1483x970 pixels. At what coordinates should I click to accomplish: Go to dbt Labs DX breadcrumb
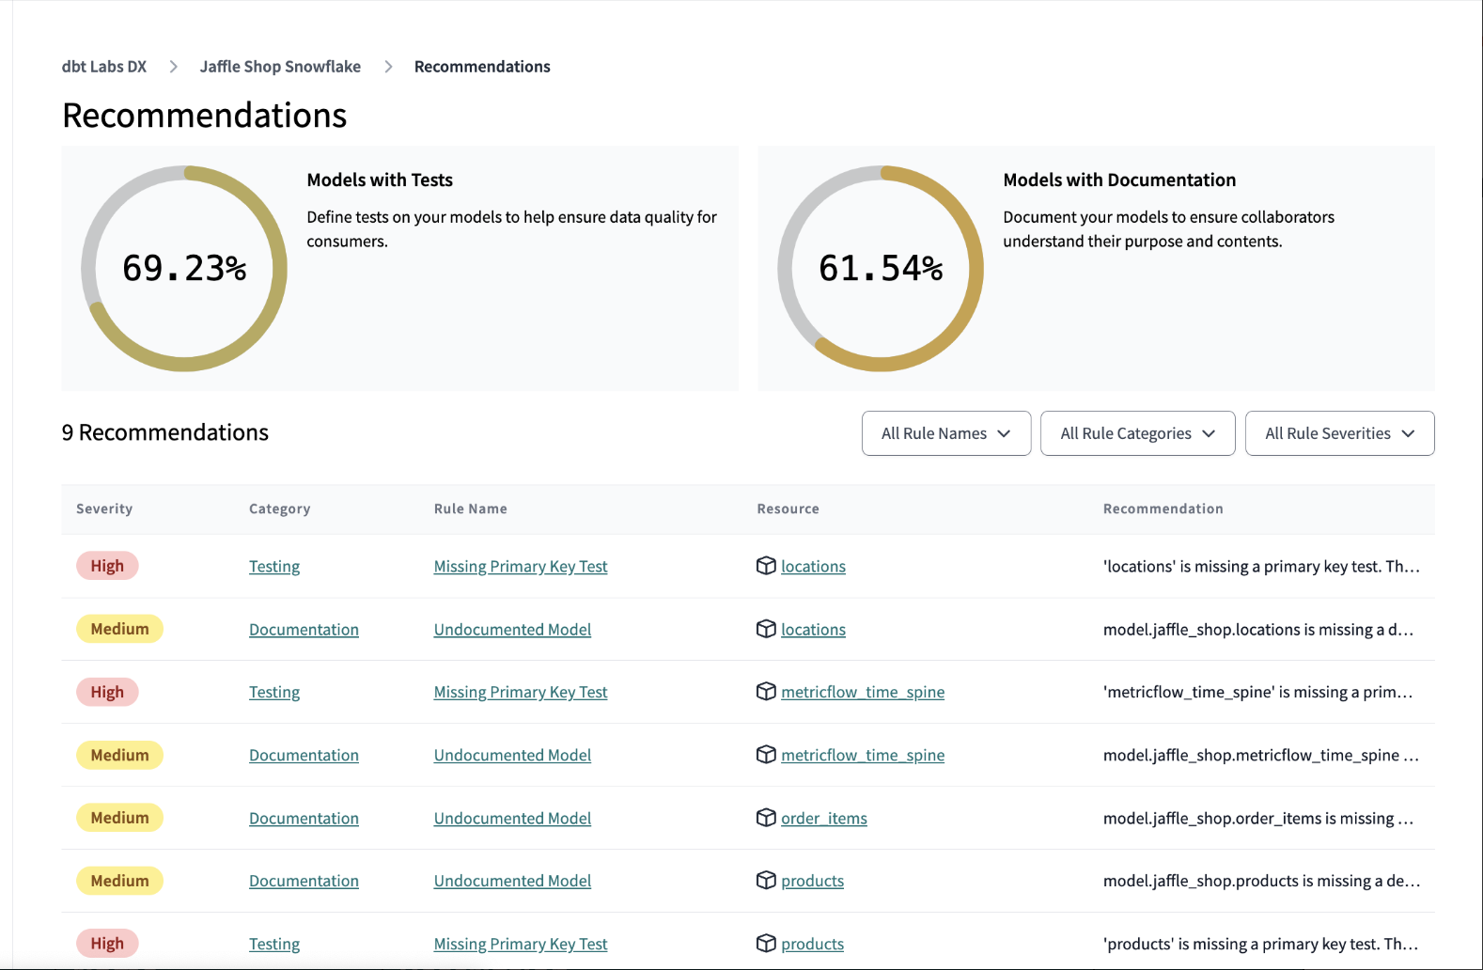click(x=104, y=67)
